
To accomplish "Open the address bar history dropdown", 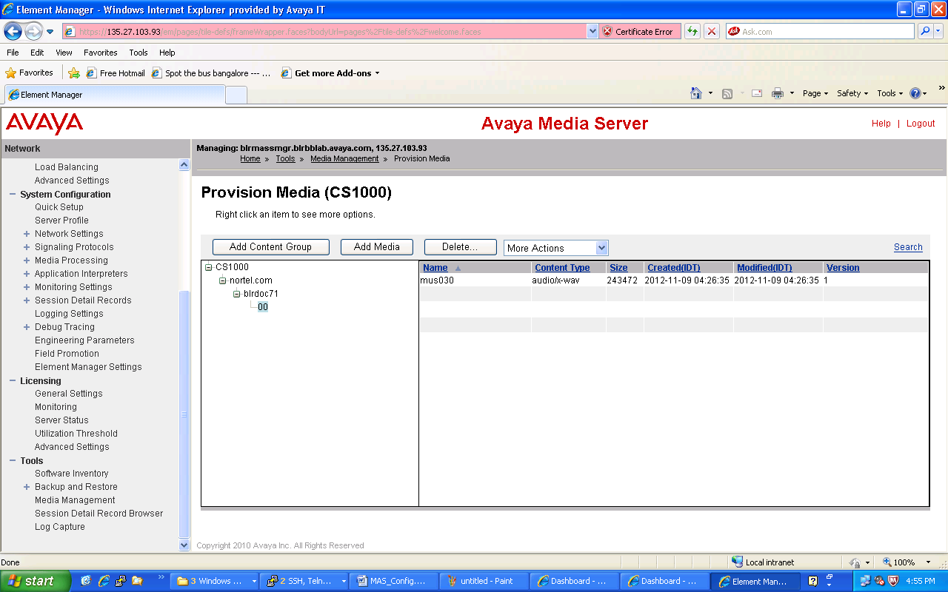I will click(592, 31).
